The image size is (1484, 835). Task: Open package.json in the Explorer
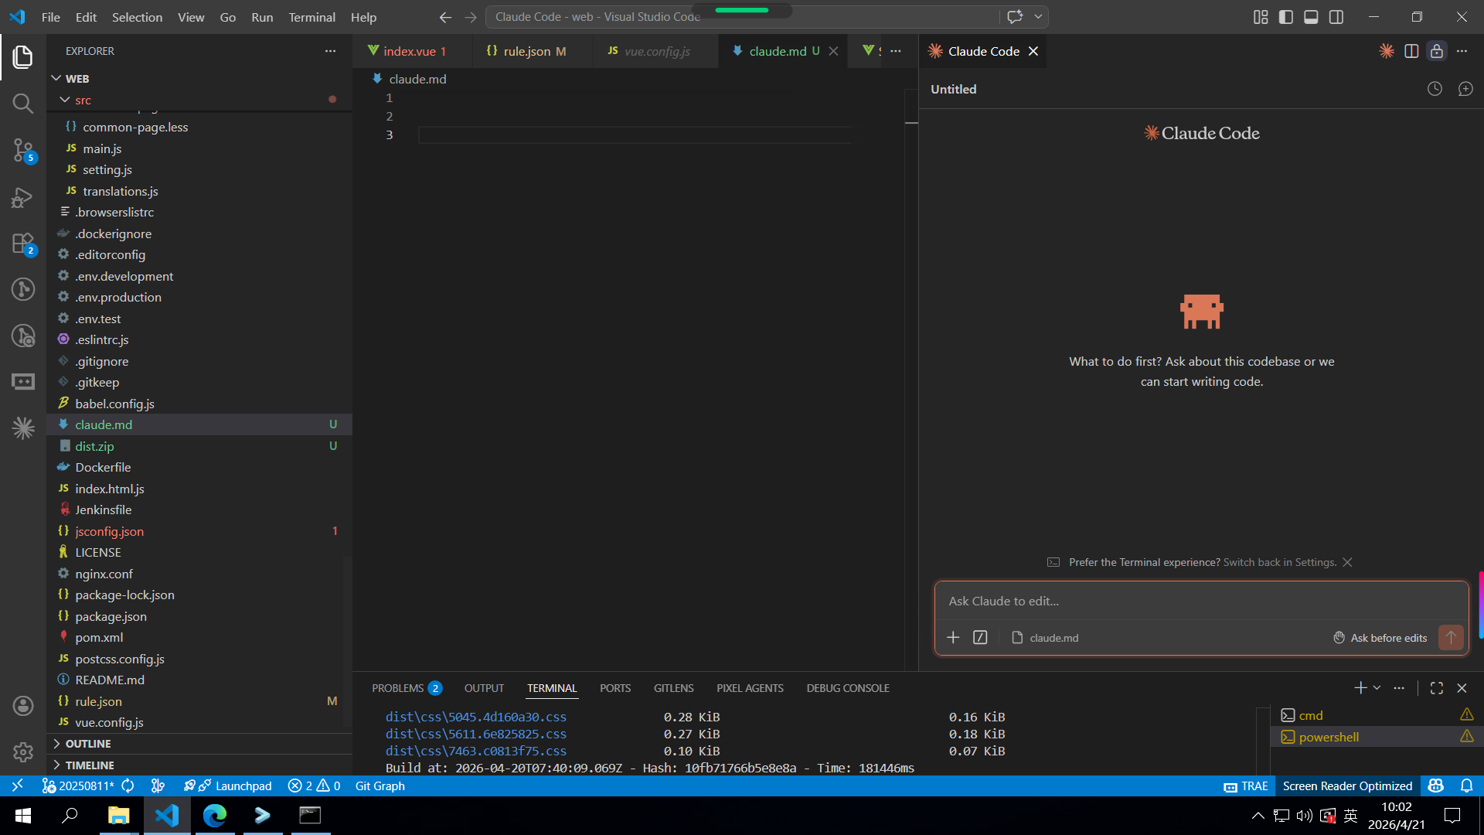click(x=199, y=616)
